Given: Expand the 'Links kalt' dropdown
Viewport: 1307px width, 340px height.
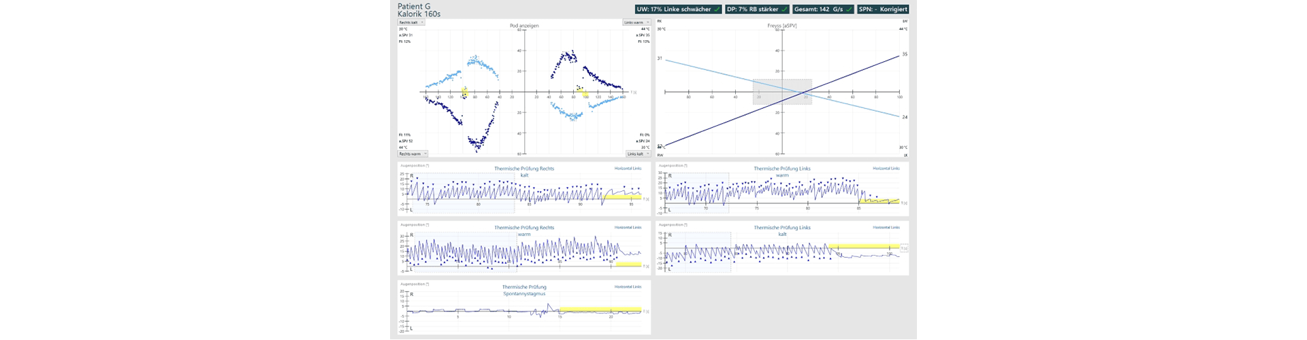Looking at the screenshot, I should [x=638, y=154].
